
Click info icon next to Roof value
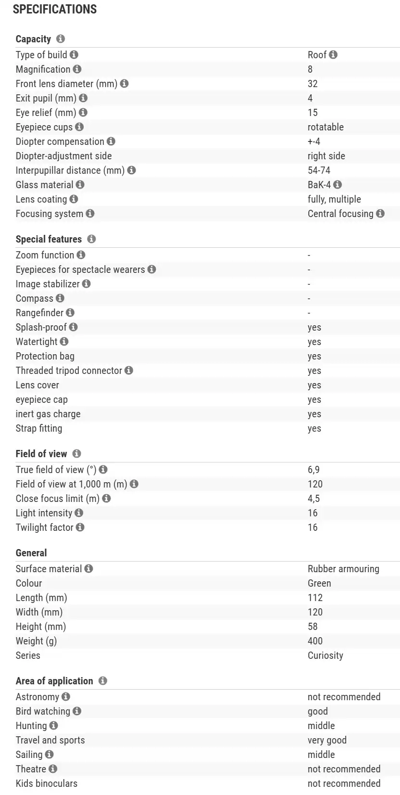coord(333,55)
